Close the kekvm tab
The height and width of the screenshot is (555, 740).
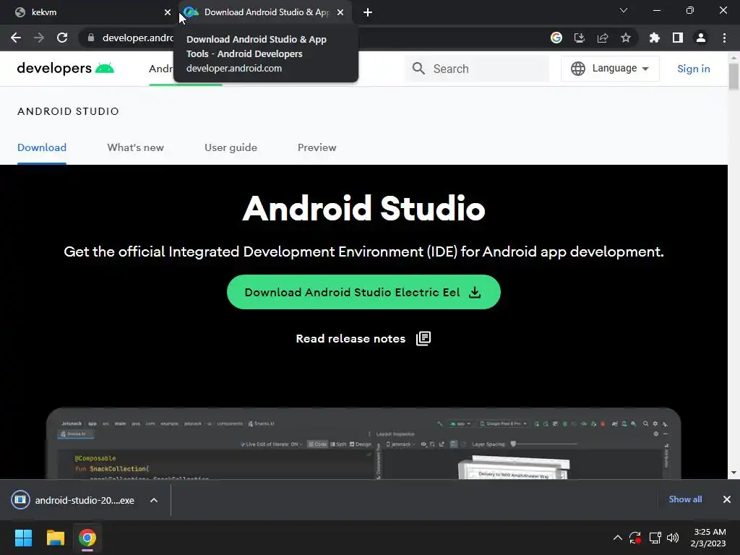tap(168, 12)
